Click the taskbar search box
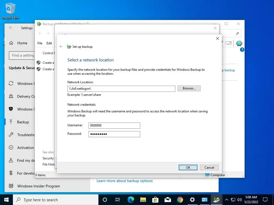 (56, 200)
